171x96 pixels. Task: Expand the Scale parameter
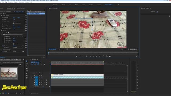(1, 19)
